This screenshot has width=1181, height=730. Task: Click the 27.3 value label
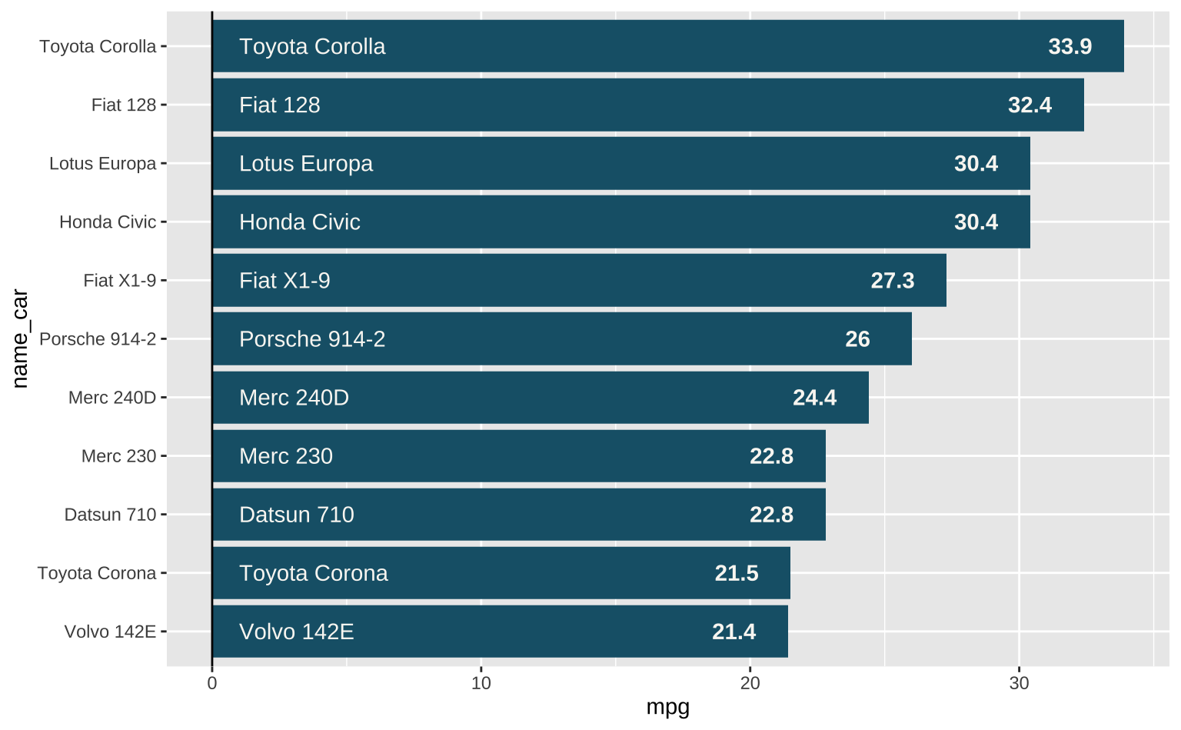[x=892, y=281]
